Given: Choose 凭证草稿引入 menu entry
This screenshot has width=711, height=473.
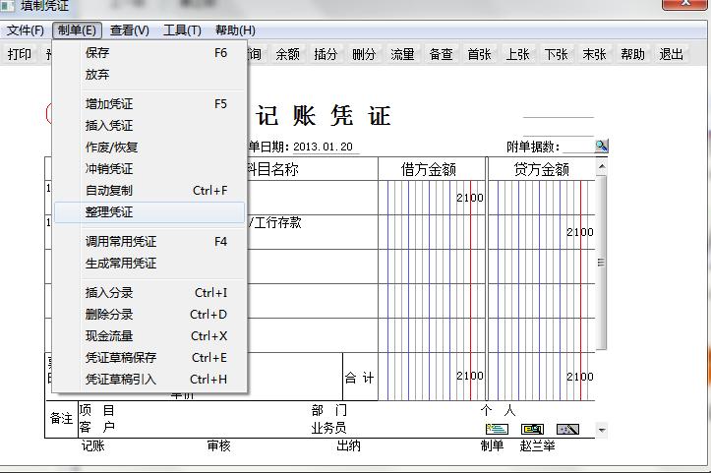Looking at the screenshot, I should (x=149, y=380).
